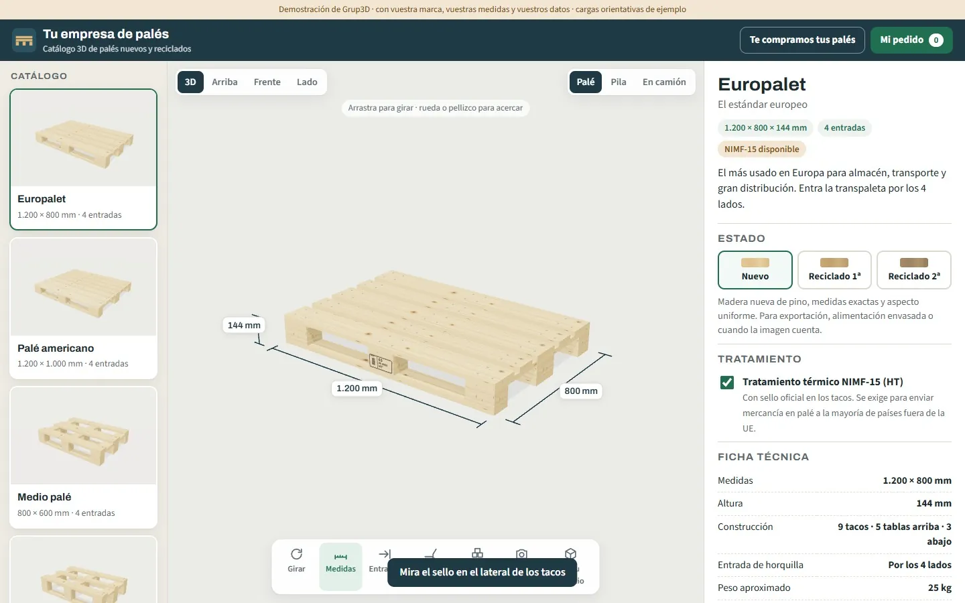This screenshot has height=603, width=965.
Task: Switch to the Frente view tab
Action: coord(267,82)
